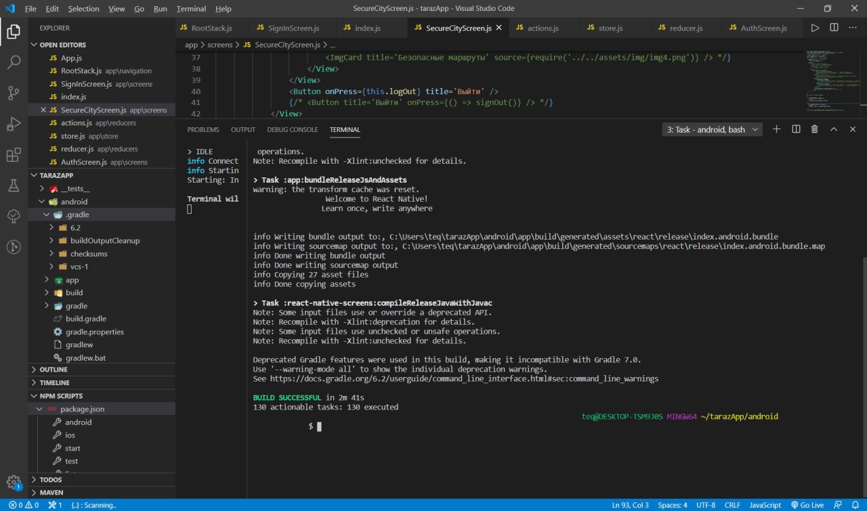Collapse the .gradle folder
The width and height of the screenshot is (867, 511).
pos(47,215)
